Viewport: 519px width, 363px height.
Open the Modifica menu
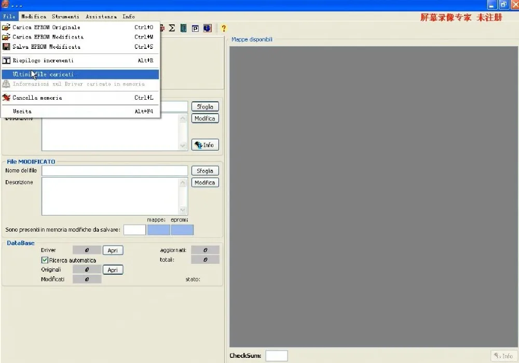pos(34,16)
